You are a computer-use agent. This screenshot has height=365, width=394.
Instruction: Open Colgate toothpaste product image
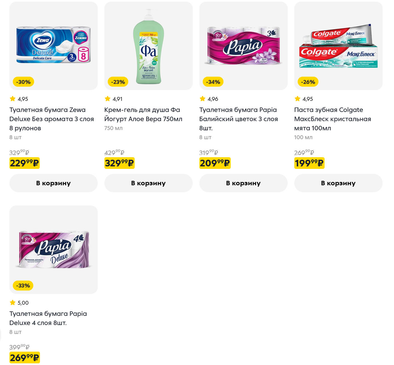[338, 46]
